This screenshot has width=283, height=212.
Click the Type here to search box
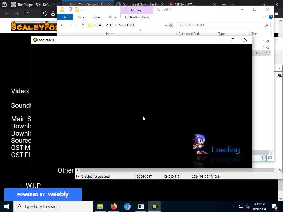click(53, 206)
